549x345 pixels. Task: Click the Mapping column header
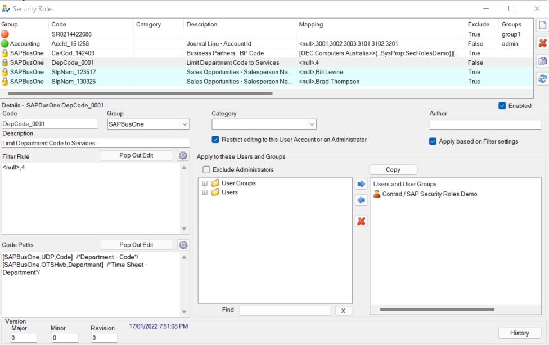tap(381, 24)
